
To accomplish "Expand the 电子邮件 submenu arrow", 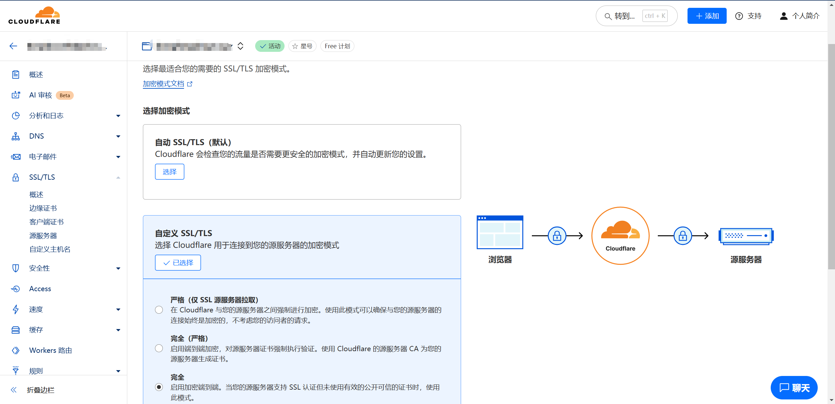I will [118, 157].
